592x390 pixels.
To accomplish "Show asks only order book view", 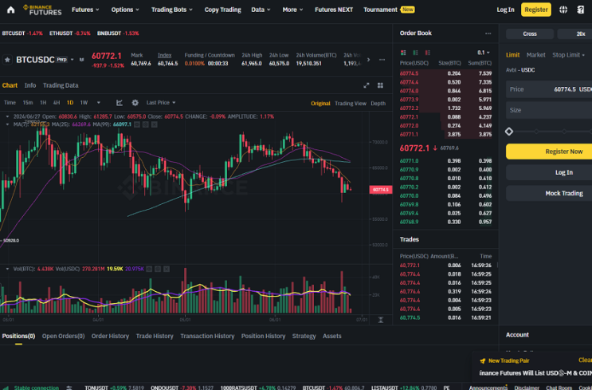I will point(427,53).
